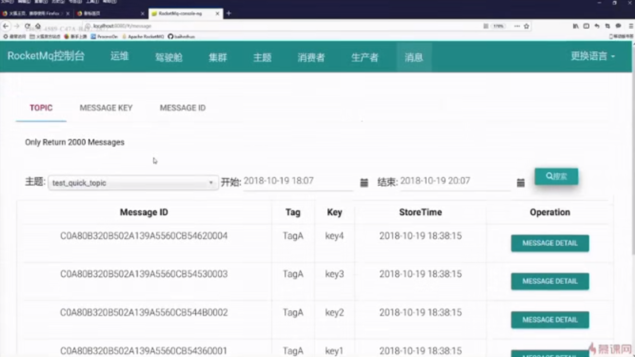Open the 生产者 navigation item
Screen dimensions: 635x357
(x=365, y=57)
